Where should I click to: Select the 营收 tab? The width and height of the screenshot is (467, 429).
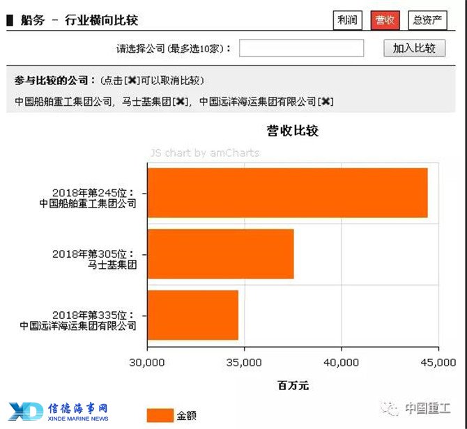[385, 20]
